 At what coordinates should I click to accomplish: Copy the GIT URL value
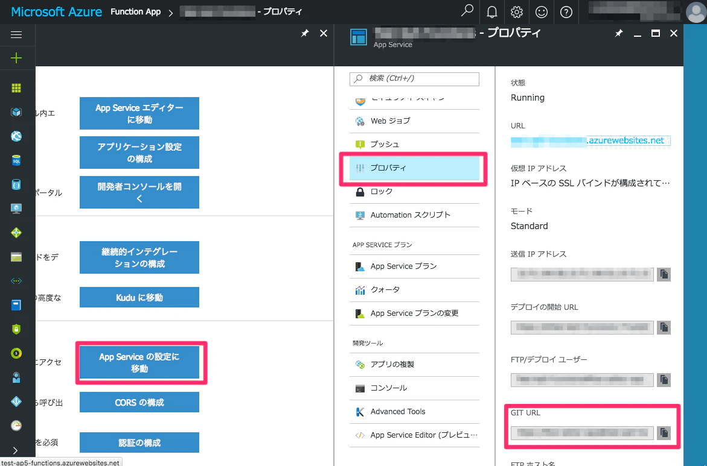pos(664,433)
